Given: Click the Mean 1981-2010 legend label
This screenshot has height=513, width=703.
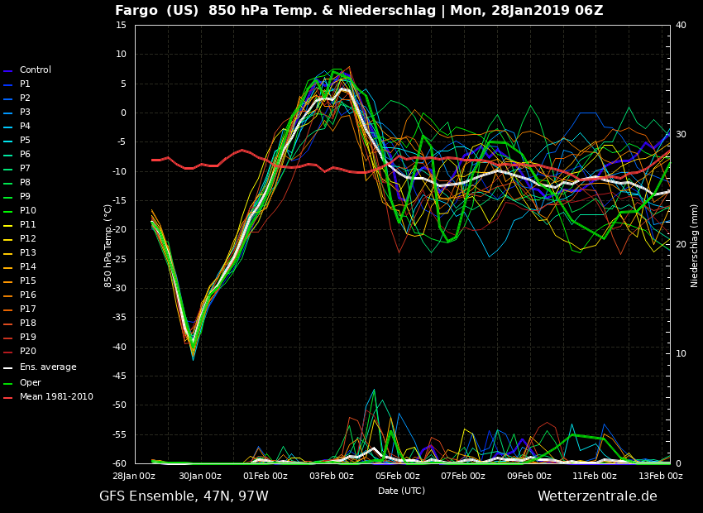Looking at the screenshot, I should (56, 397).
